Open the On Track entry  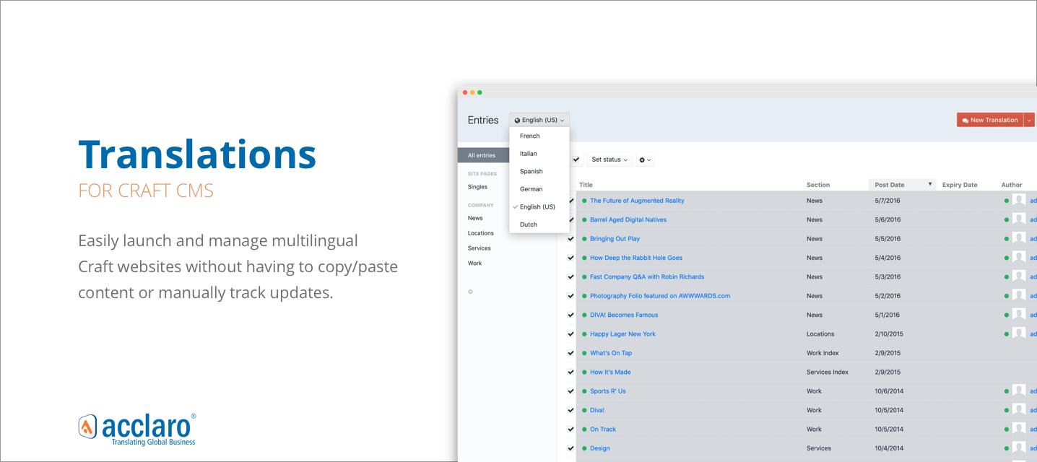tap(603, 430)
